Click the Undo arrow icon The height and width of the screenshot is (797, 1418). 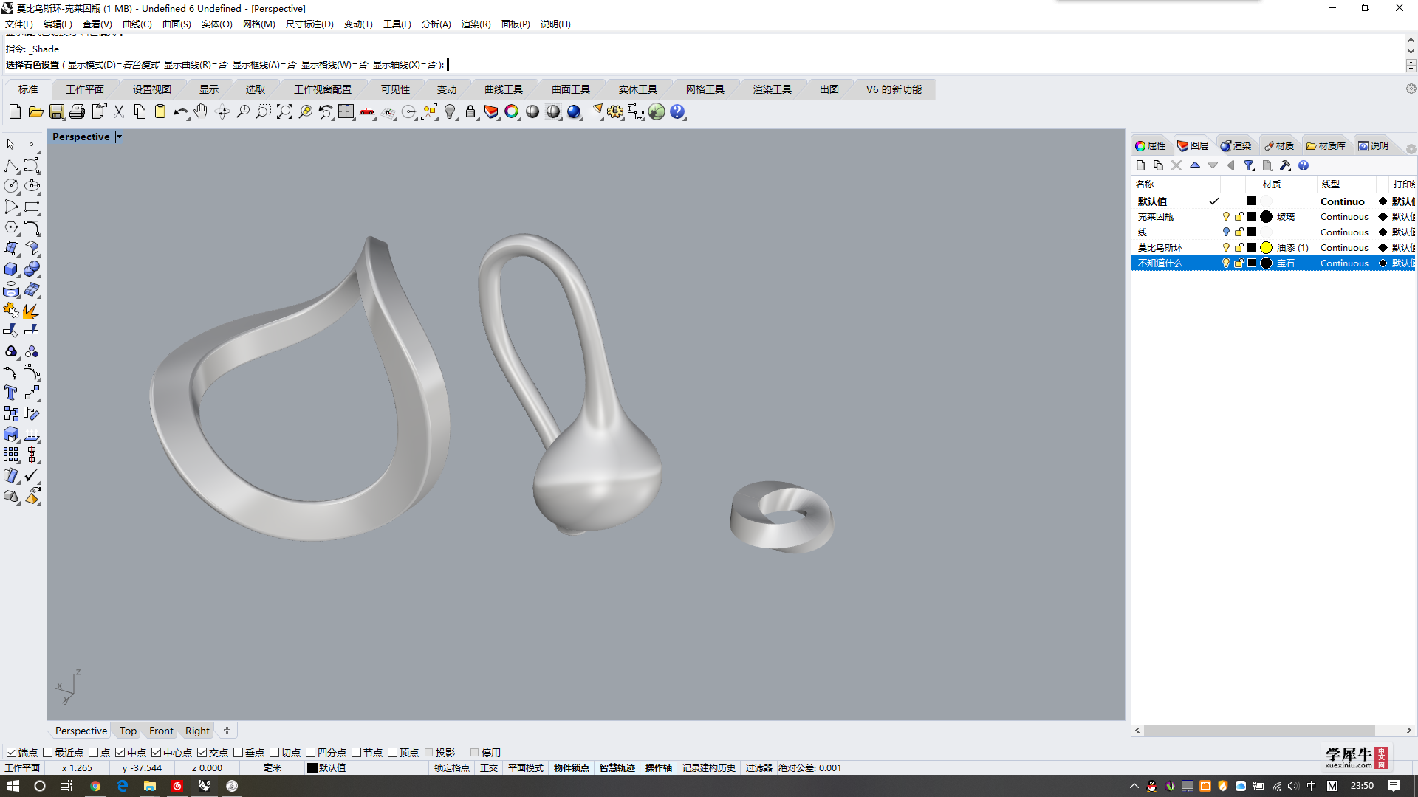(x=181, y=112)
